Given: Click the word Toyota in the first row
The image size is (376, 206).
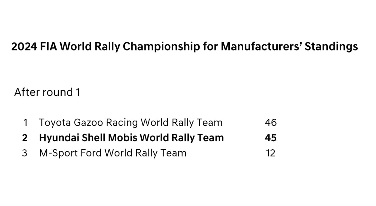Looking at the screenshot, I should [55, 123].
